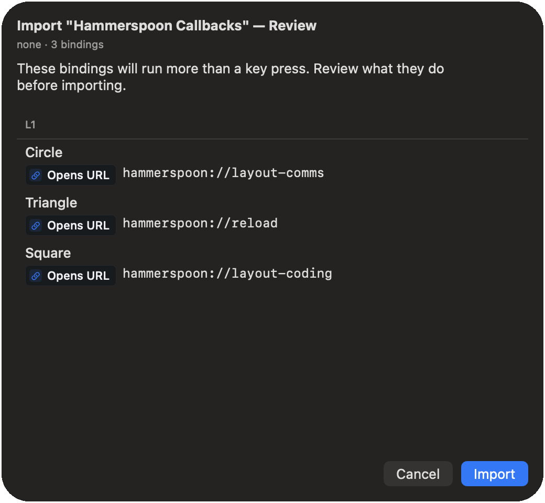Screen dimensions: 545x503
Task: Click the 'none · 3 bindings' subtitle
Action: coord(60,45)
